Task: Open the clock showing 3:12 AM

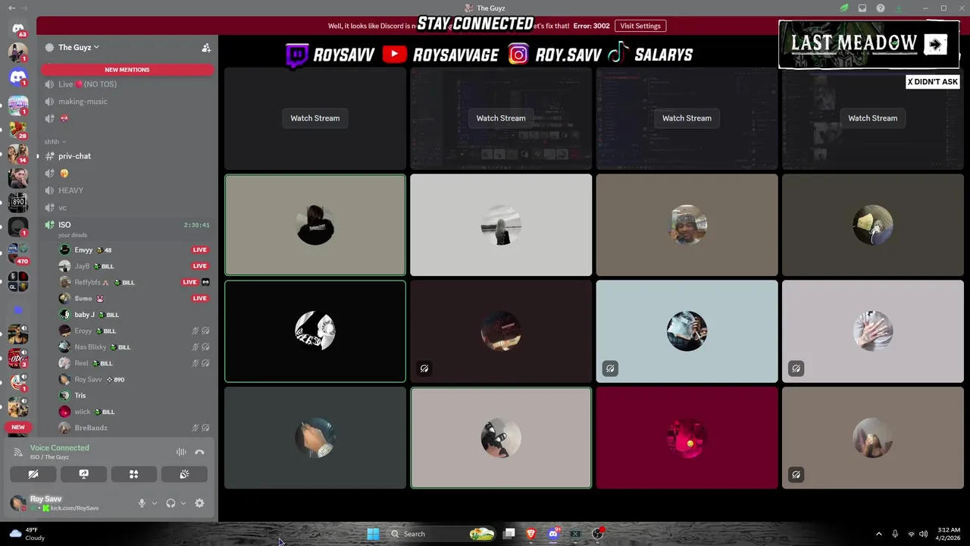Action: [949, 534]
